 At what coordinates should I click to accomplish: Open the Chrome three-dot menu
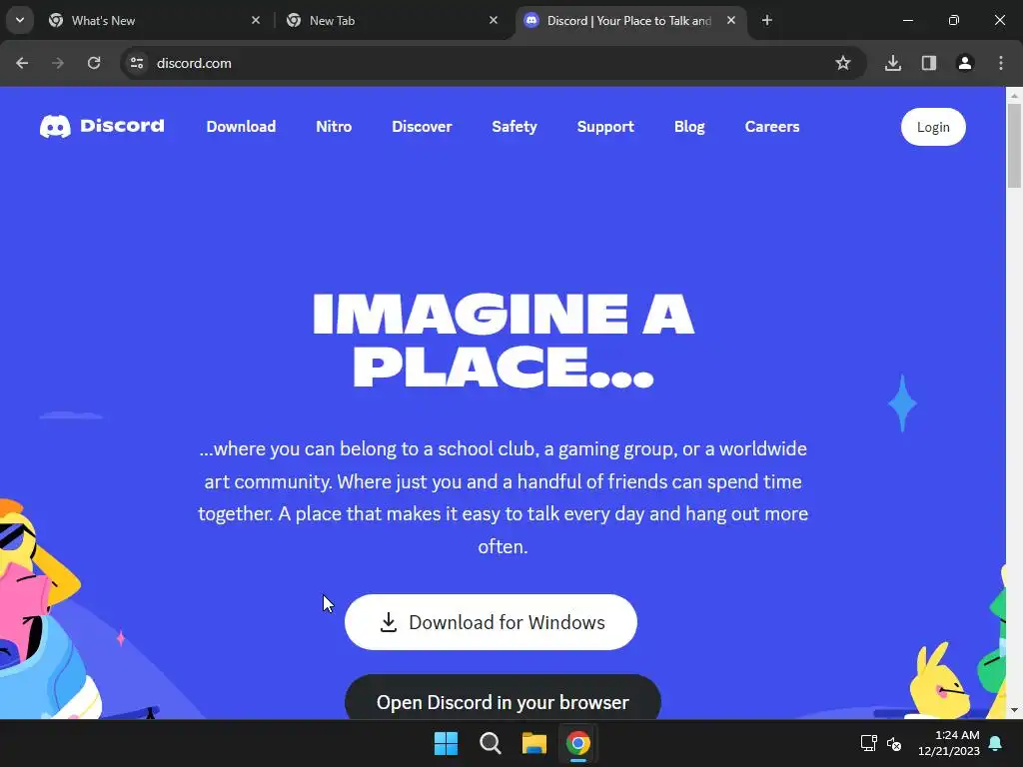pos(1001,63)
